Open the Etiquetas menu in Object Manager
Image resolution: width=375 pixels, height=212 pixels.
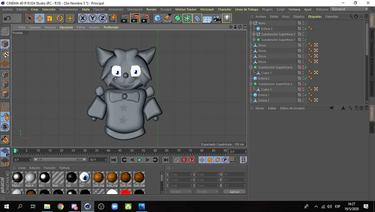315,17
